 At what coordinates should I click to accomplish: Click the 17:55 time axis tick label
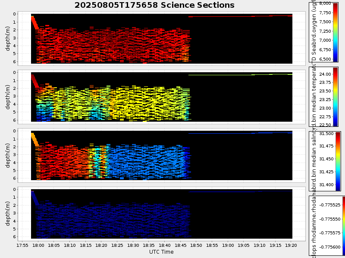22,245
